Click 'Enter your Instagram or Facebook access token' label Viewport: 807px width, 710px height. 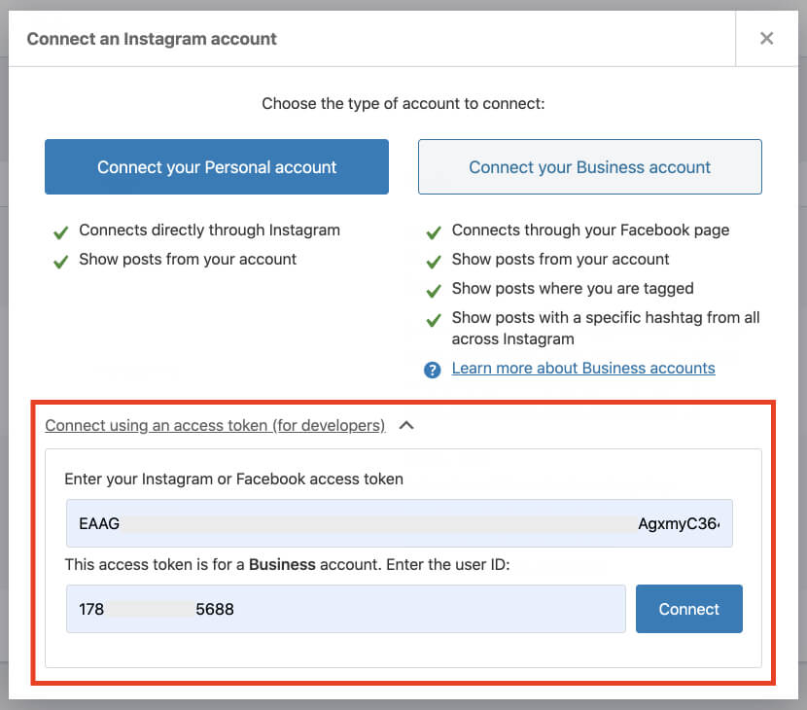(233, 479)
